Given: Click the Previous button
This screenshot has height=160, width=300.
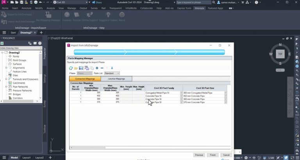Looking at the screenshot, I should 199,155.
